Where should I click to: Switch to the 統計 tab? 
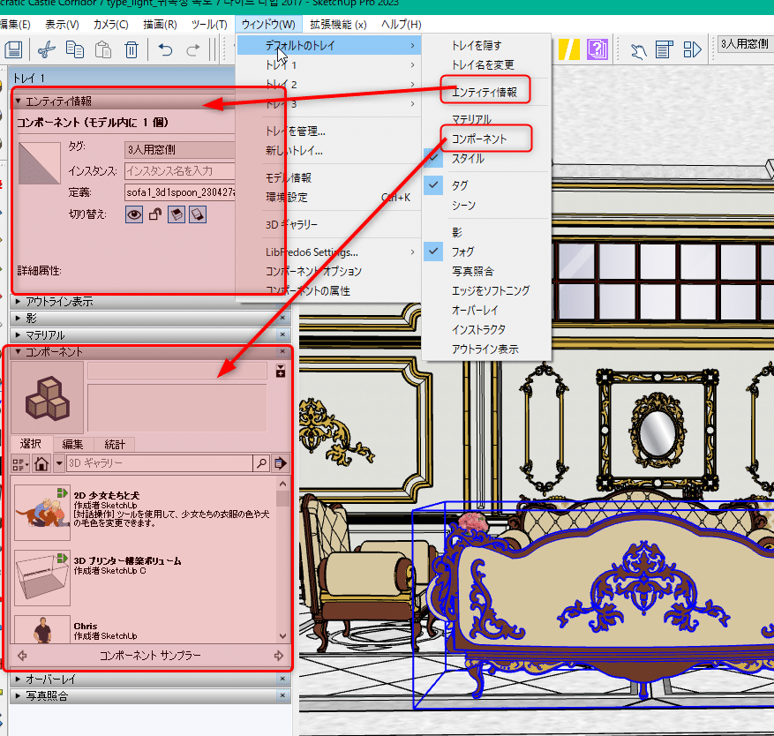(x=114, y=445)
